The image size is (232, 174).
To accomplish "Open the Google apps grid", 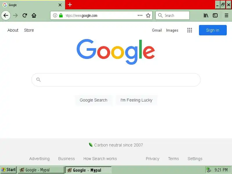I will click(x=190, y=30).
